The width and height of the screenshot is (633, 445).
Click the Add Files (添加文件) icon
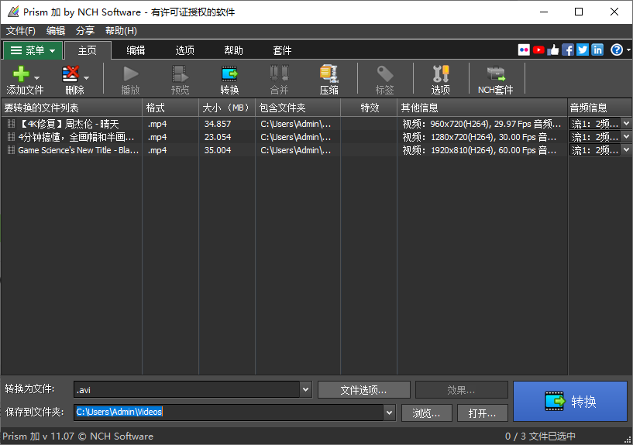(21, 75)
